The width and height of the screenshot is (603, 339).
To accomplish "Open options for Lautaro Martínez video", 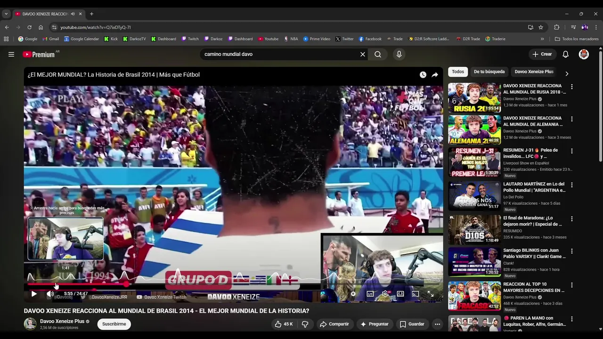I will 572,185.
